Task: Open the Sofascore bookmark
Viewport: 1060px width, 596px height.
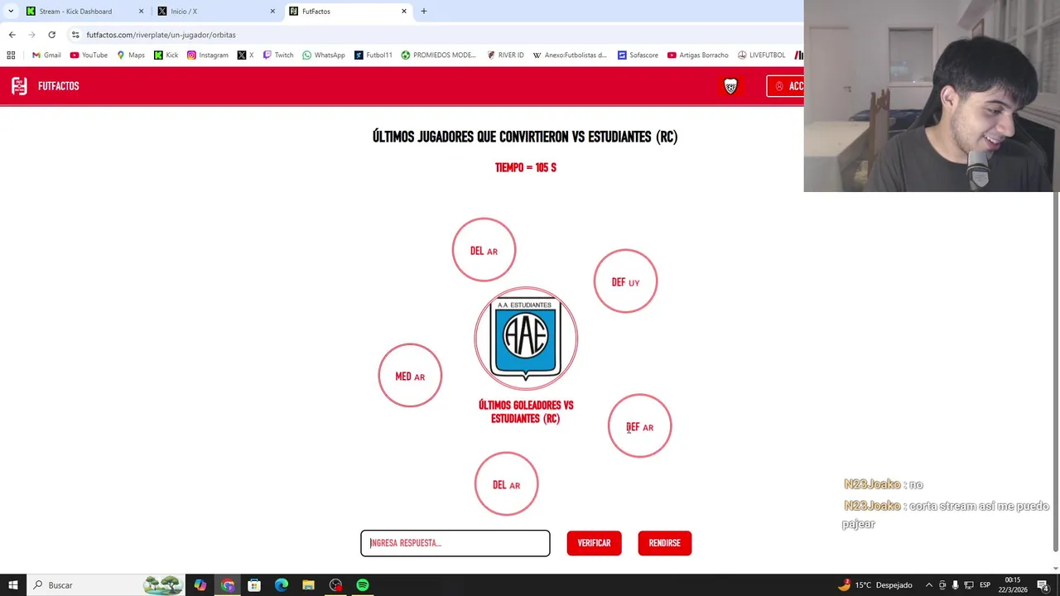Action: click(x=638, y=55)
